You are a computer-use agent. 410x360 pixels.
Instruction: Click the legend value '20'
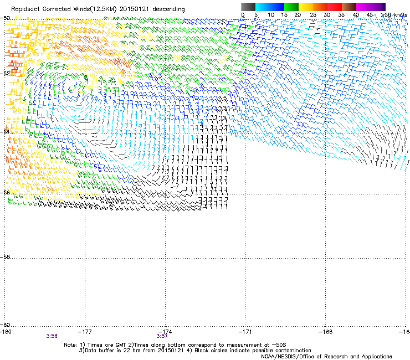(298, 15)
